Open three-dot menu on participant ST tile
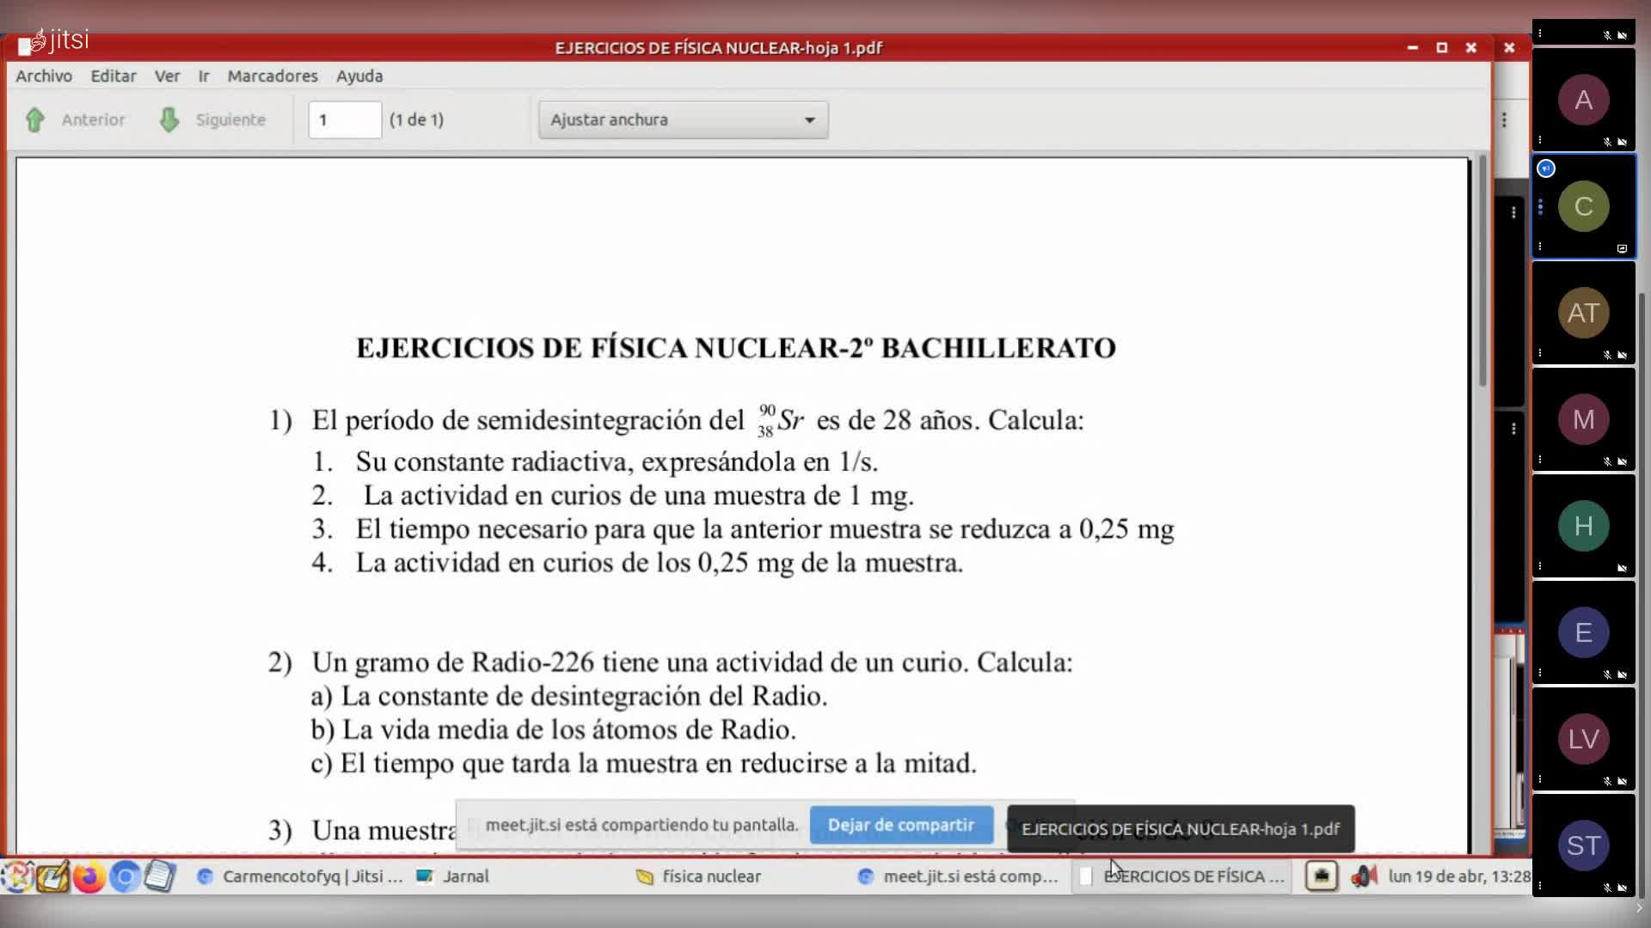This screenshot has width=1651, height=928. pyautogui.click(x=1540, y=886)
